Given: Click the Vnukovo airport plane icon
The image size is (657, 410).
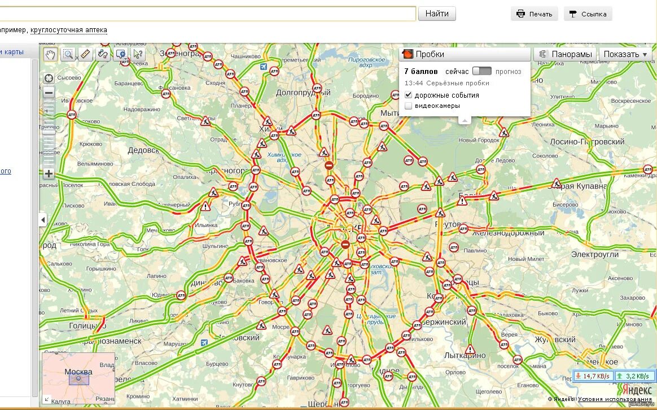Looking at the screenshot, I should (x=204, y=342).
